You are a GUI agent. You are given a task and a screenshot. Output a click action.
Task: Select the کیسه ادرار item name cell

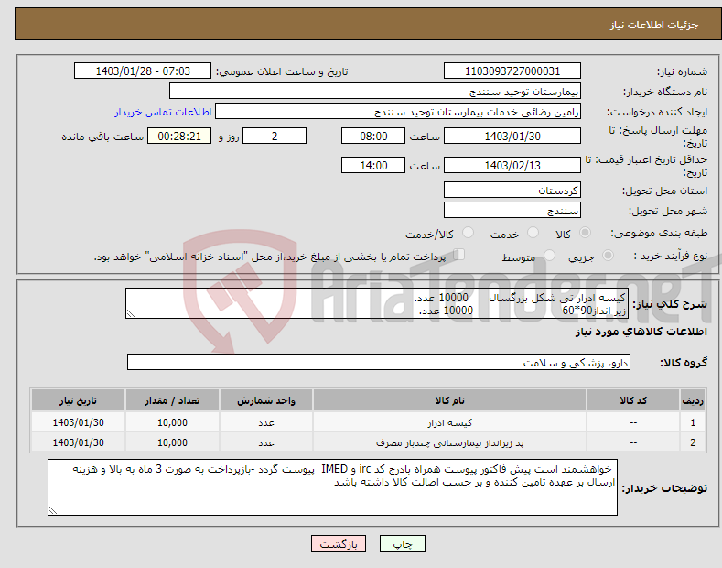tap(449, 422)
